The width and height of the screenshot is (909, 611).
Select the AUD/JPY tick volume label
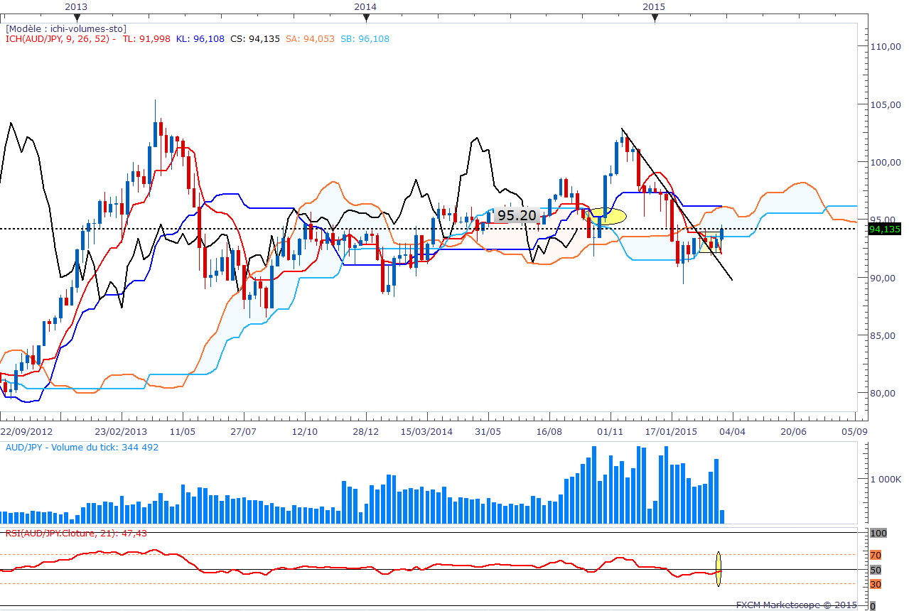(x=82, y=448)
